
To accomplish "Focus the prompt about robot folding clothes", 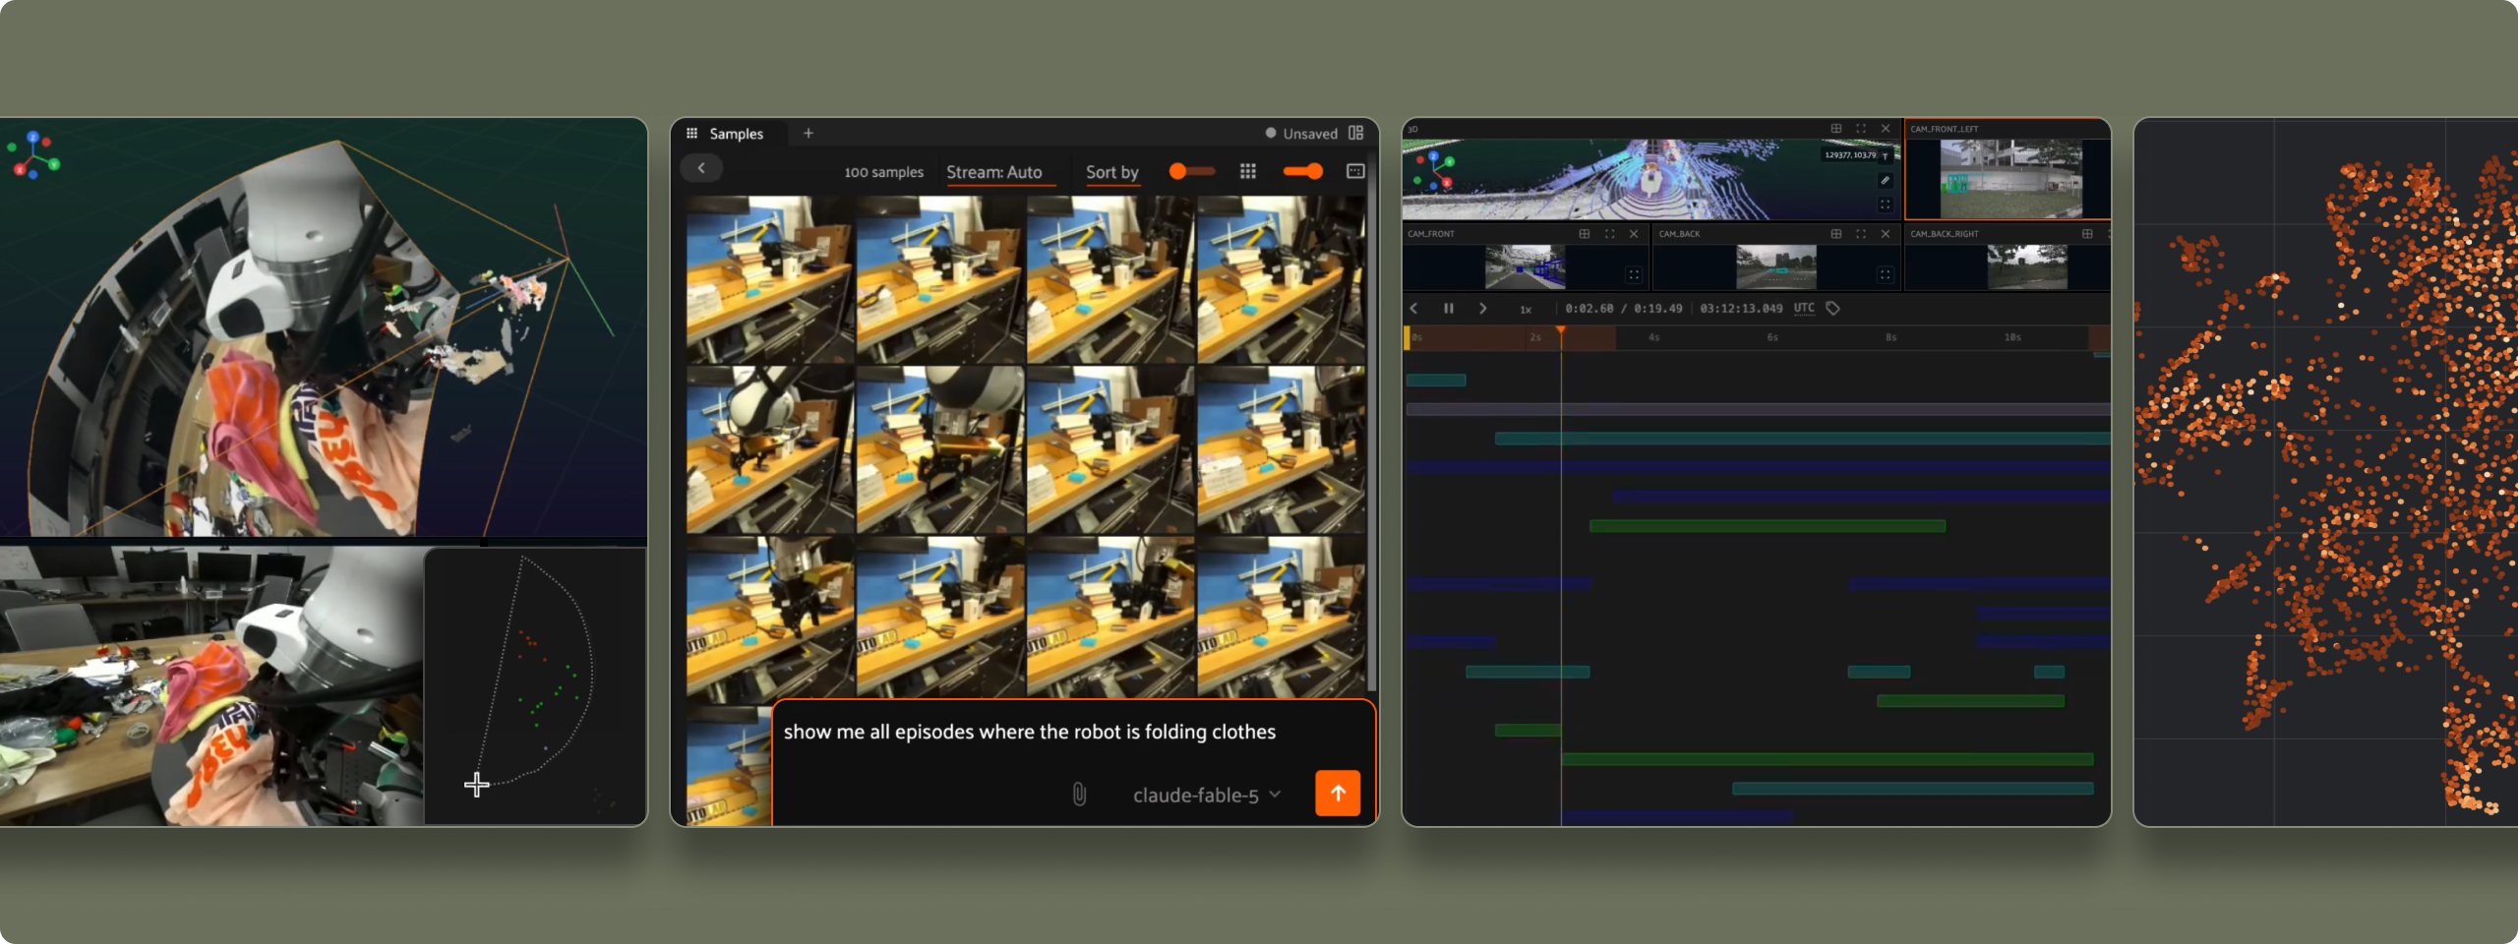I will [x=1029, y=732].
